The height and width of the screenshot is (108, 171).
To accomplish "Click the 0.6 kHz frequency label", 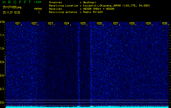I will pyautogui.click(x=2, y=103).
